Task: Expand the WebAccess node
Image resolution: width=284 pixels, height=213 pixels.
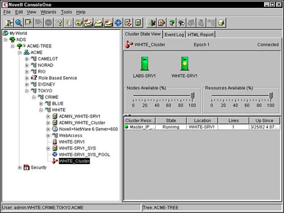Action: pyautogui.click(x=48, y=136)
